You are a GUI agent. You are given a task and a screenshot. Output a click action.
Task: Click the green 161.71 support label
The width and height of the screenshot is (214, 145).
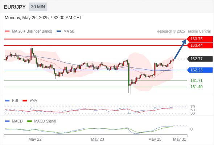click(196, 80)
